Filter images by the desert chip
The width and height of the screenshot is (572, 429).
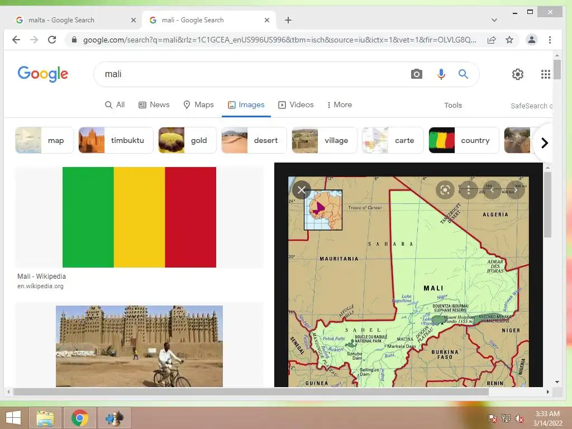click(254, 140)
